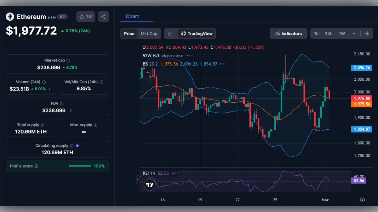Click the Profile score progress bar
378x212 pixels.
[80, 166]
